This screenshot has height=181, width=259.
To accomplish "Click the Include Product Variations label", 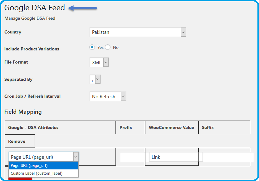I will tap(32, 49).
